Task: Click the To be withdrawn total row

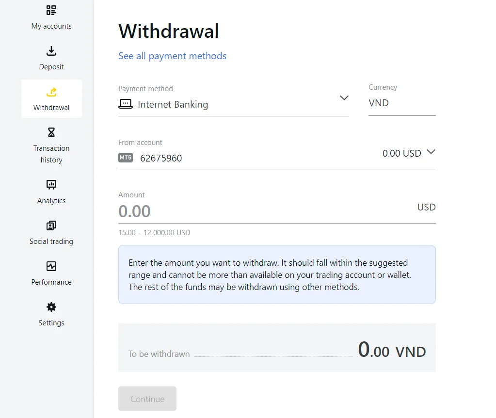Action: click(276, 348)
